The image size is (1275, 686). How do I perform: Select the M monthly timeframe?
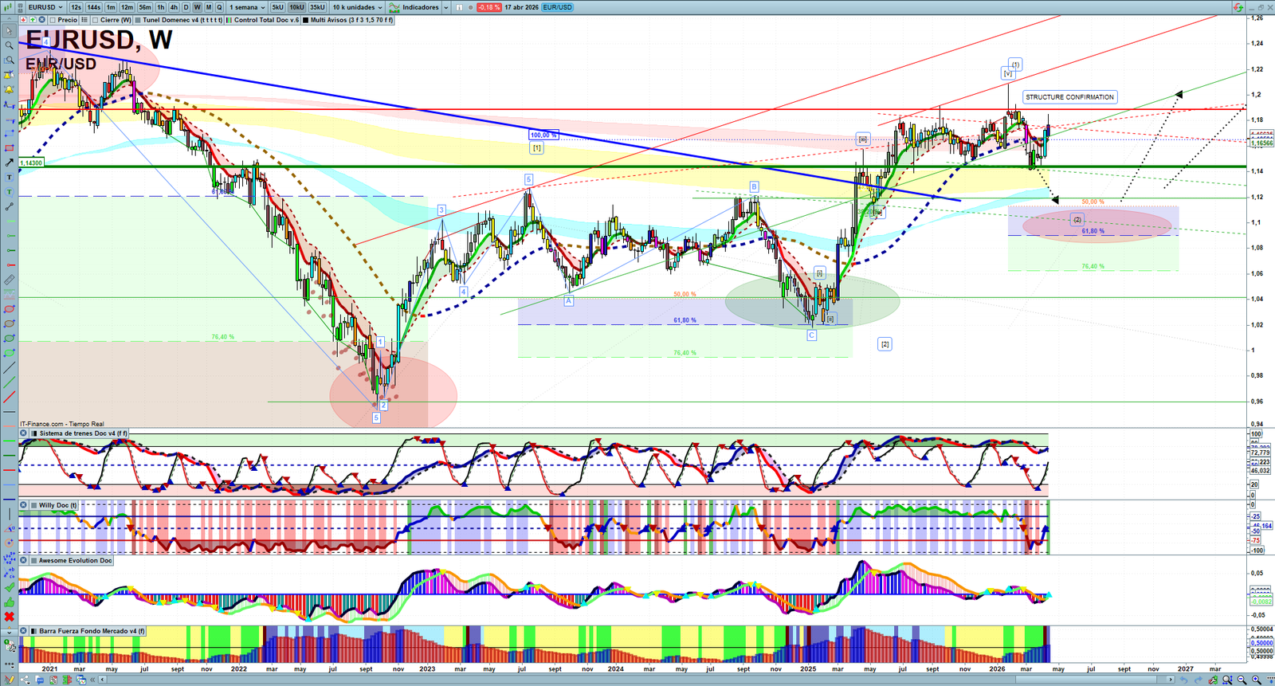[209, 7]
